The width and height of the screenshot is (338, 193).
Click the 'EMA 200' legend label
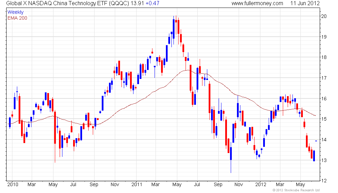(18, 18)
